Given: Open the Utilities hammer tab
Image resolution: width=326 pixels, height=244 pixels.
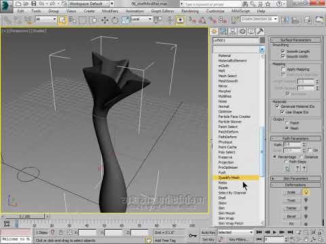Looking at the screenshot, I should pos(260,31).
